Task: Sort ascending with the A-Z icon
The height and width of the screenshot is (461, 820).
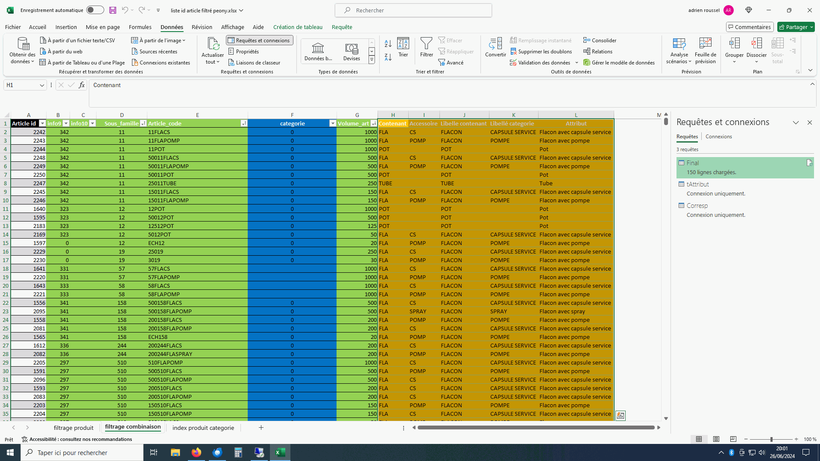Action: coord(388,44)
